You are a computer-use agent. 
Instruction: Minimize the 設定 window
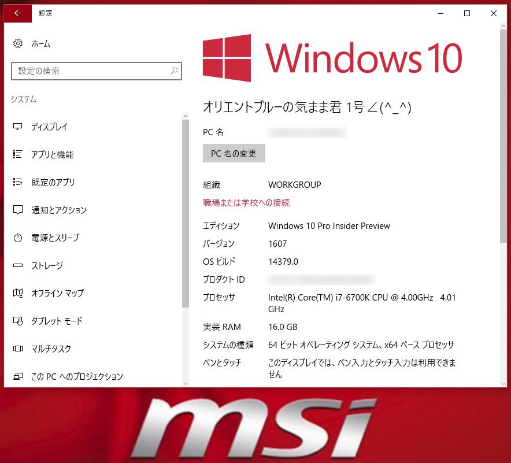click(440, 13)
